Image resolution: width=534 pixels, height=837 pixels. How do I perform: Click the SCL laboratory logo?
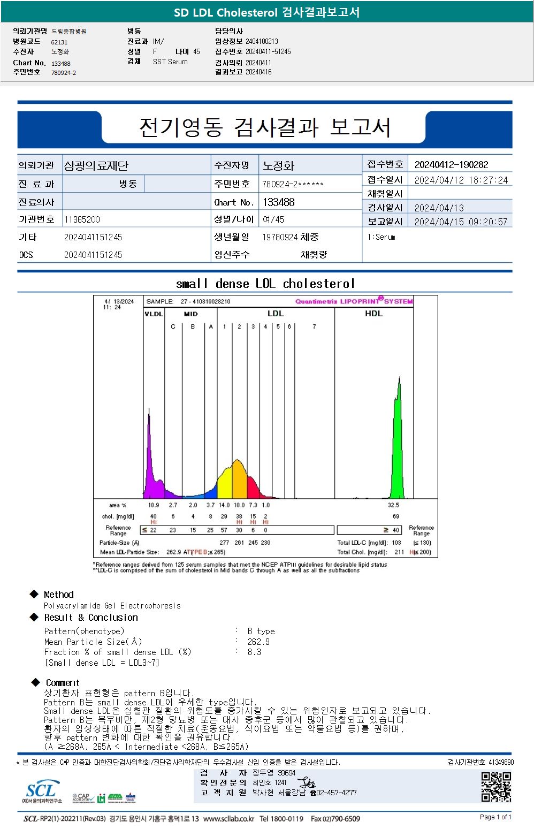[42, 792]
